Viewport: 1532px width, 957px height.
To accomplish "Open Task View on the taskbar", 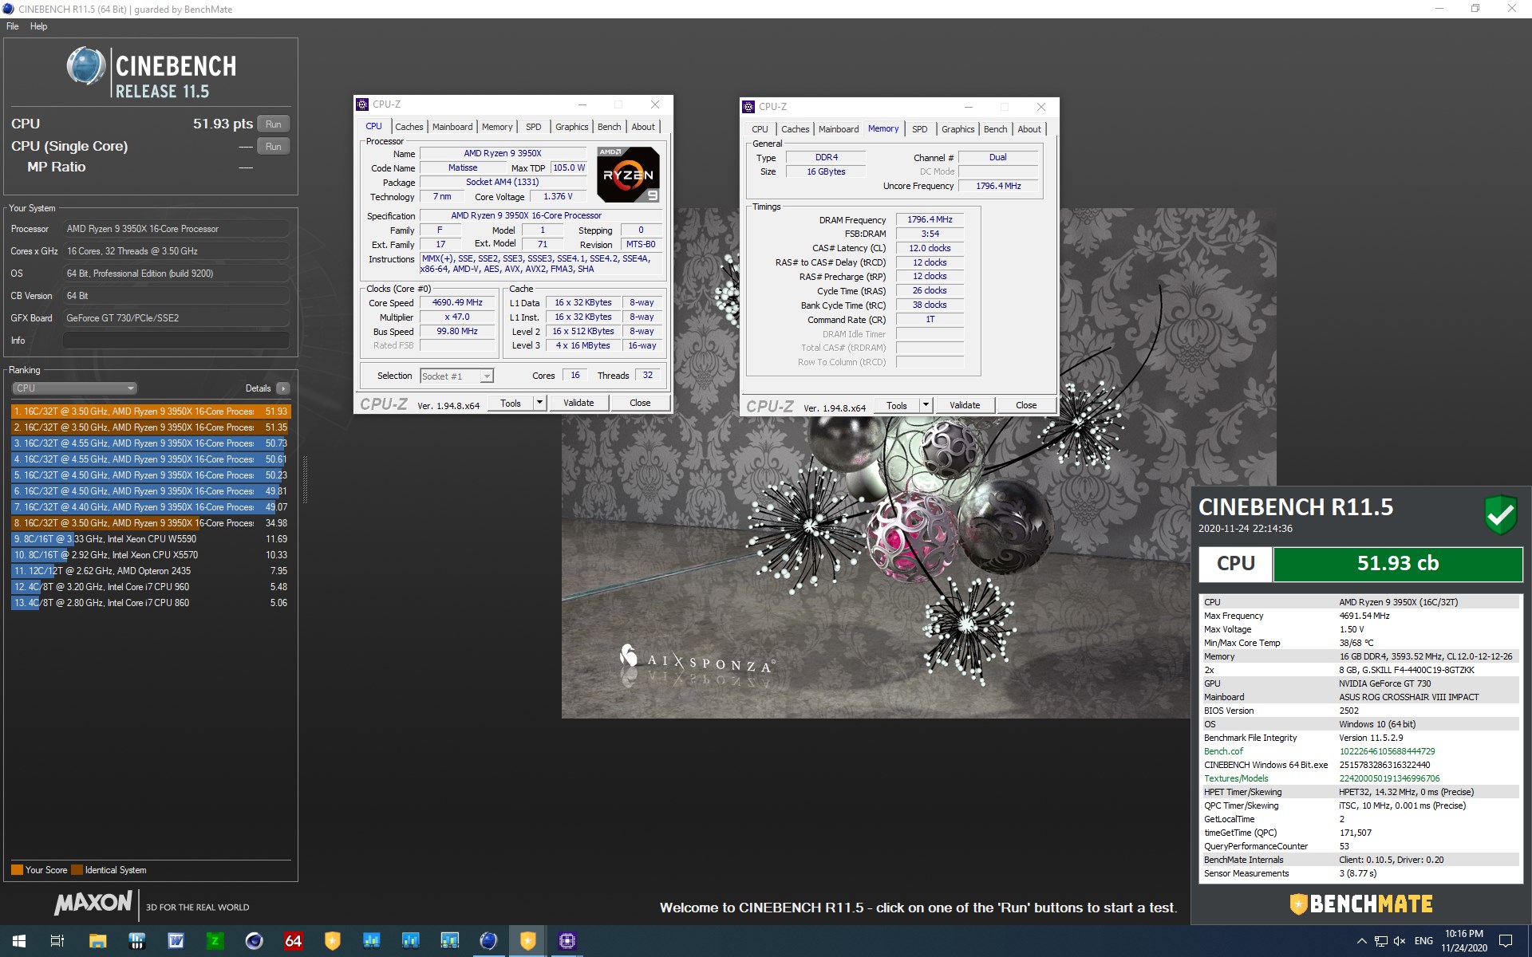I will (x=57, y=941).
